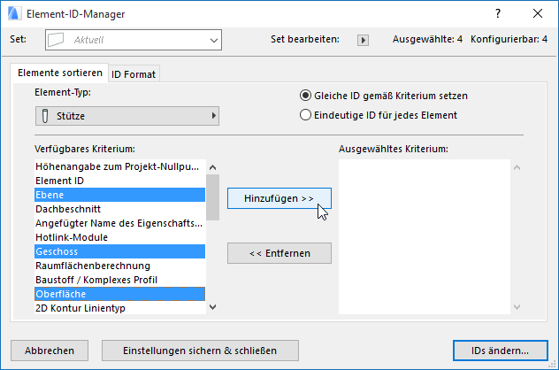
Task: Click Einstellungen sichern & schließen
Action: [200, 351]
